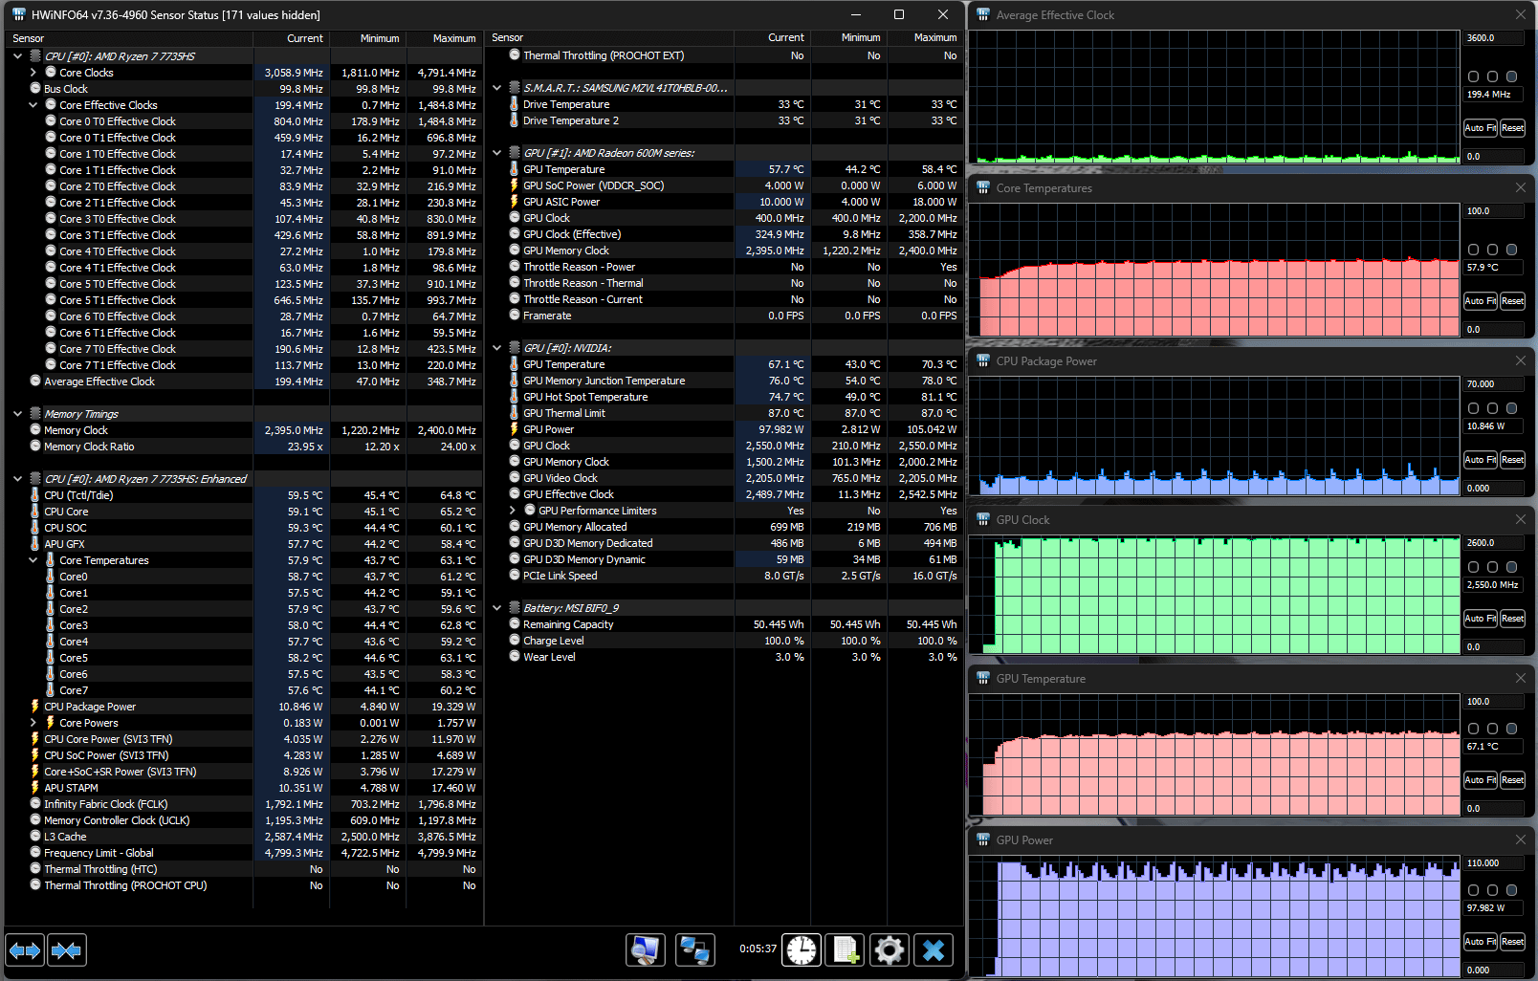Image resolution: width=1538 pixels, height=981 pixels.
Task: Toggle middle checkbox in GPU Clock graph
Action: [x=1492, y=567]
